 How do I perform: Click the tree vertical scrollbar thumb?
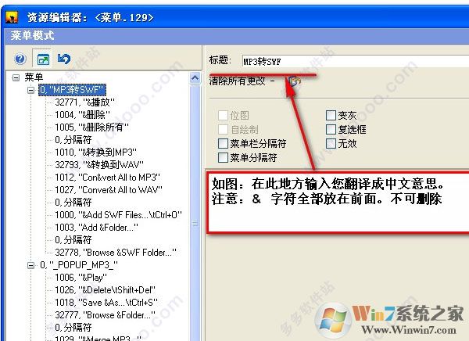click(x=195, y=223)
